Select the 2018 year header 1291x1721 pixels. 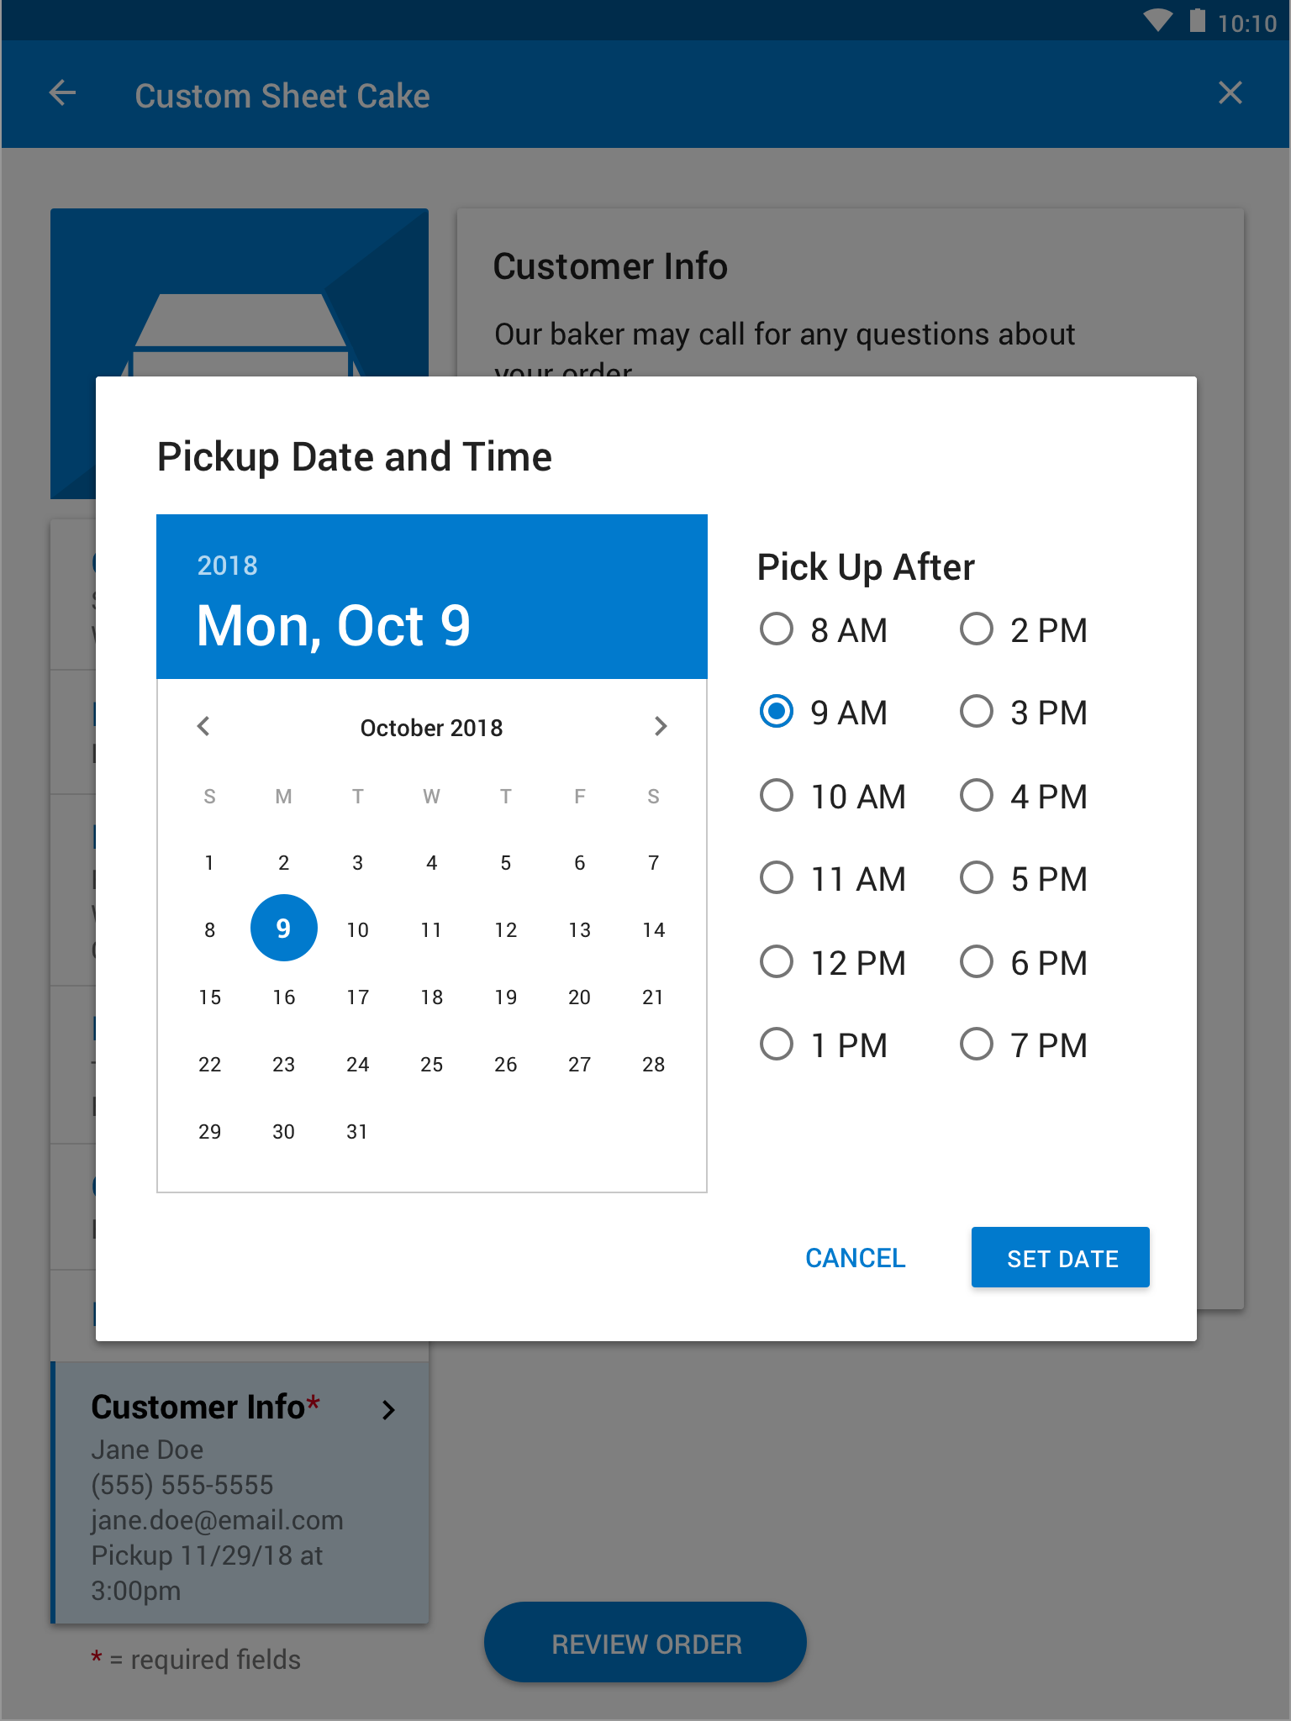228,566
